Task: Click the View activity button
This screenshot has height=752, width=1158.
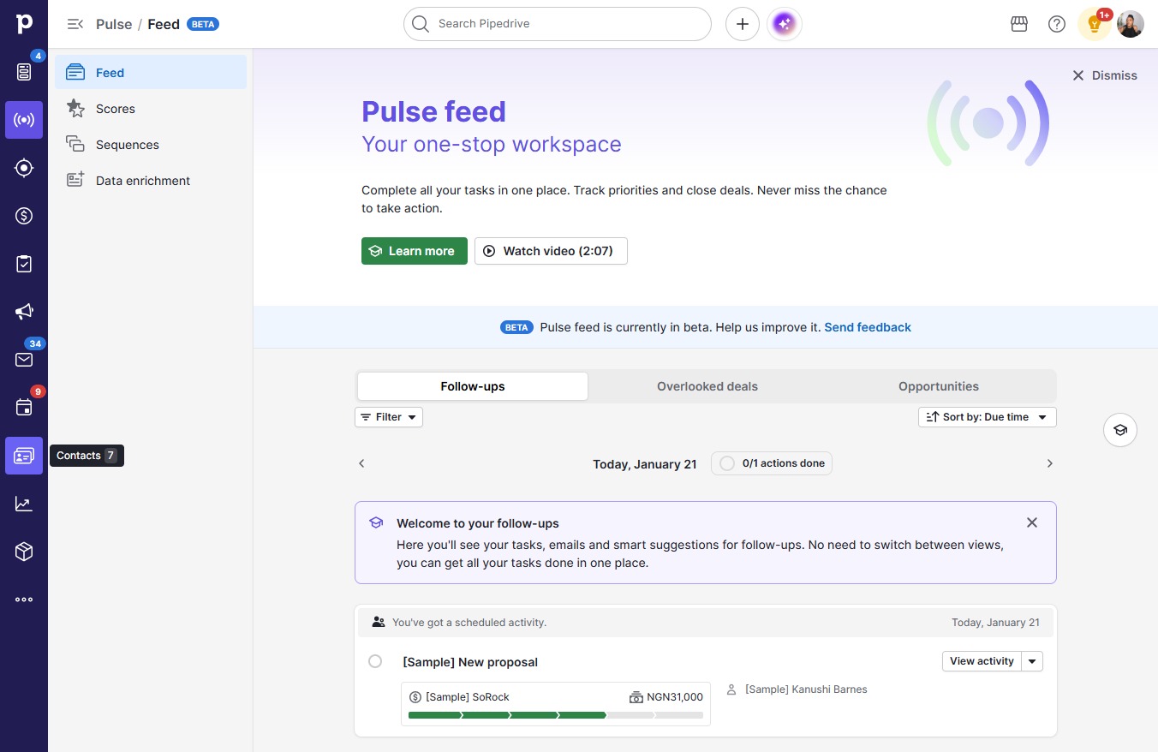Action: coord(982,661)
